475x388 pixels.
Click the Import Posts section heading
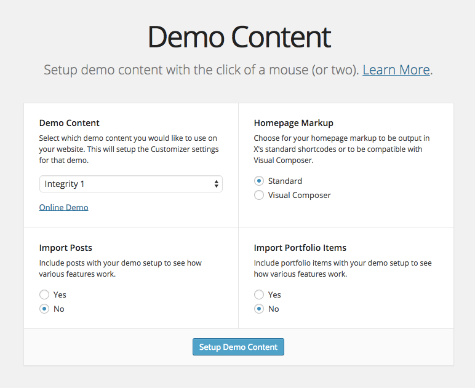65,248
